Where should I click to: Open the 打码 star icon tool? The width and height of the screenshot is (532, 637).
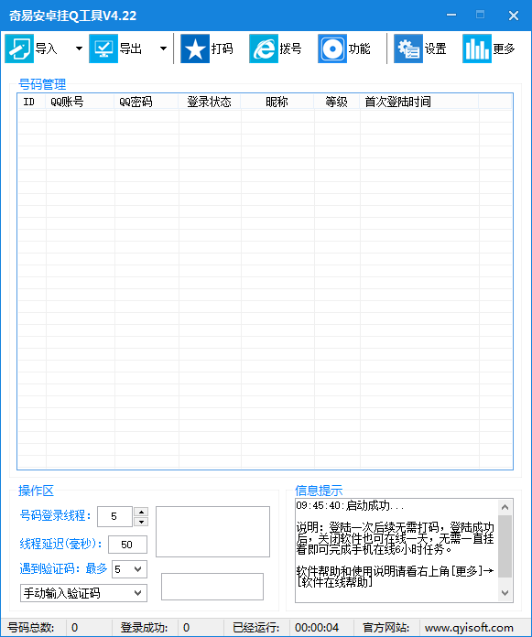195,49
